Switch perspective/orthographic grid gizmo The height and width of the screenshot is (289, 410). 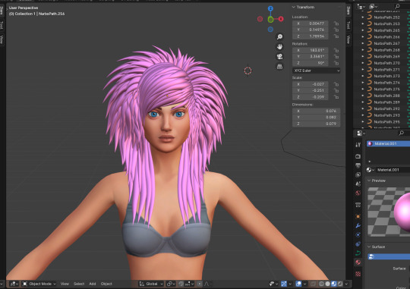coord(279,67)
